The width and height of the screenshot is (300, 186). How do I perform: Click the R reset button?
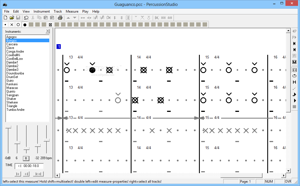[26, 159]
